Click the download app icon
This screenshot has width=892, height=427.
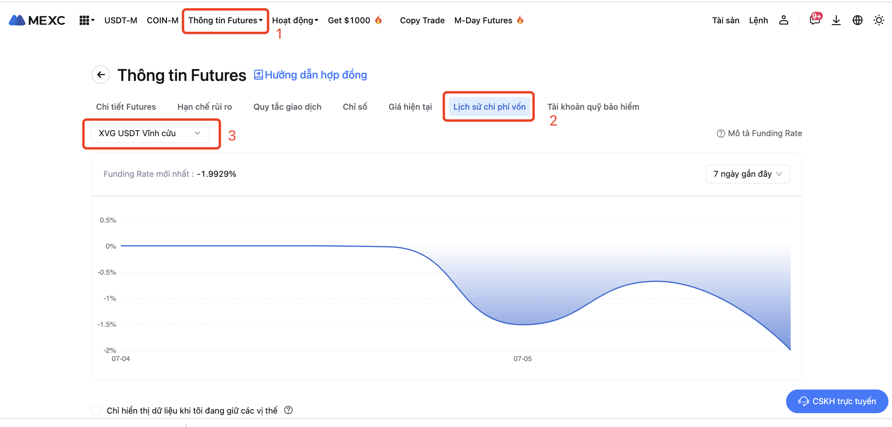(836, 20)
